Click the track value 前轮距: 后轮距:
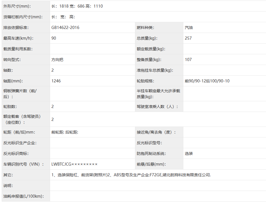266x203 pixels. (x=65, y=132)
